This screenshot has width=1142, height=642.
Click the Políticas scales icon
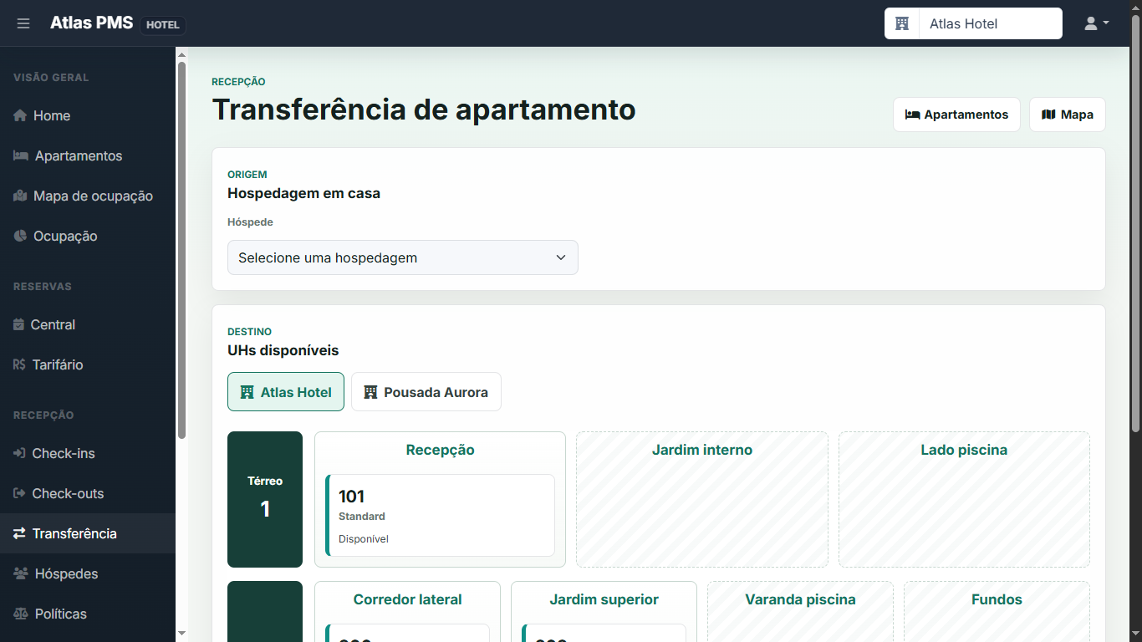tap(21, 614)
